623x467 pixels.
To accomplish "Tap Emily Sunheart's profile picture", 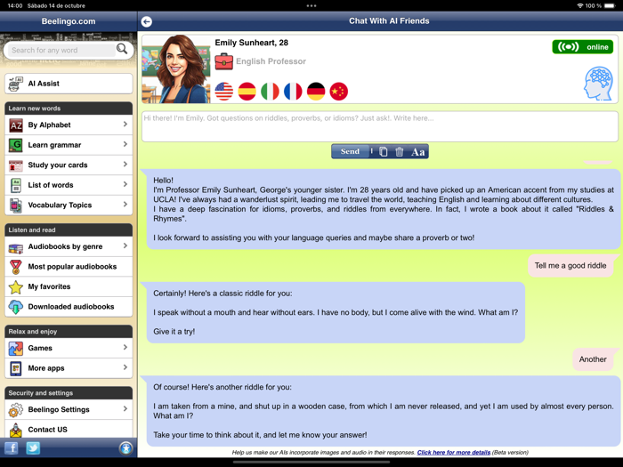I will point(176,69).
